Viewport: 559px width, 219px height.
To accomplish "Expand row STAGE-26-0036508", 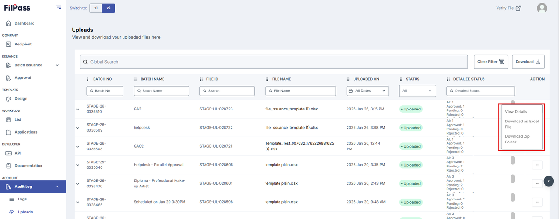I will (78, 146).
